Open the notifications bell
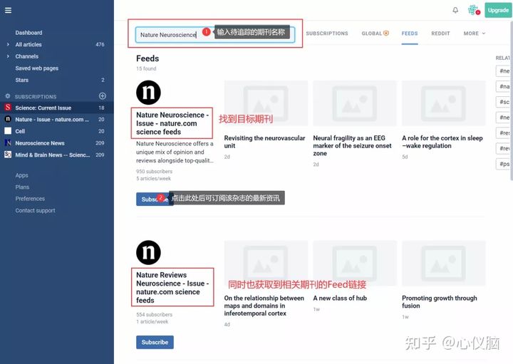 coord(455,10)
